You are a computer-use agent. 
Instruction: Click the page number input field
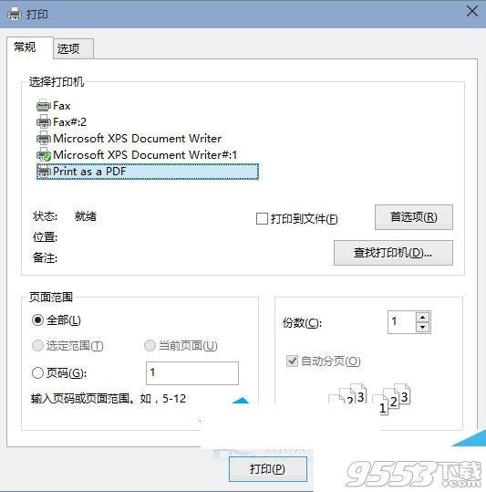coord(192,373)
